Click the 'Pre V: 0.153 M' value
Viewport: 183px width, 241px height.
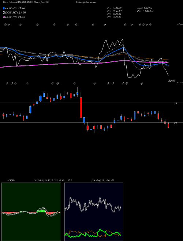pyautogui.click(x=145, y=11)
